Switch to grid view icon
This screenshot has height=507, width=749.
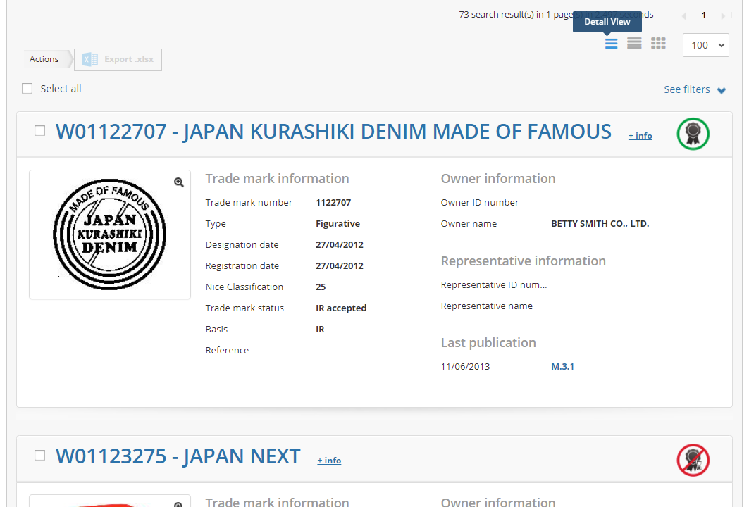pos(658,44)
